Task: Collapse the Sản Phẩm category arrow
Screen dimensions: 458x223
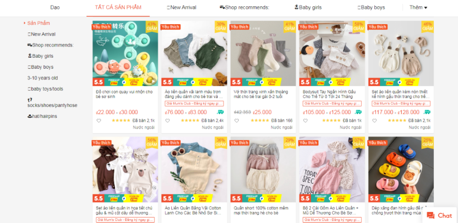Action: 25,23
